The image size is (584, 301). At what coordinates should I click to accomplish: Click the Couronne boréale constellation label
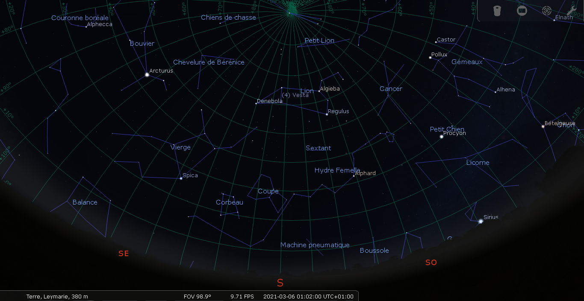coord(80,18)
